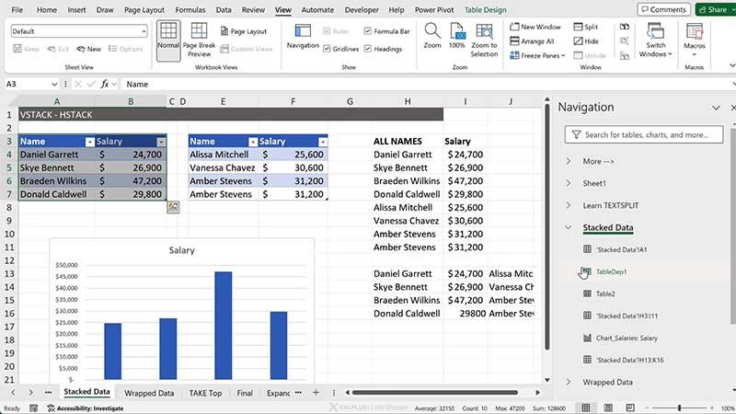Open filter dropdown for second table Salary
Screen dimensions: 736x414
pos(323,142)
